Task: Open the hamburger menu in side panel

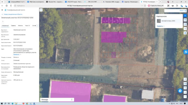Action: pos(2,10)
